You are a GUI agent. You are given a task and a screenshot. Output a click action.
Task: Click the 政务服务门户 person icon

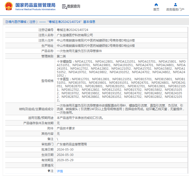coord(175,5)
